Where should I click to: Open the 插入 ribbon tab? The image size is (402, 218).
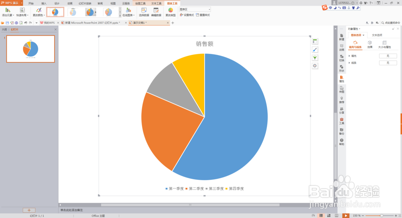(44, 3)
